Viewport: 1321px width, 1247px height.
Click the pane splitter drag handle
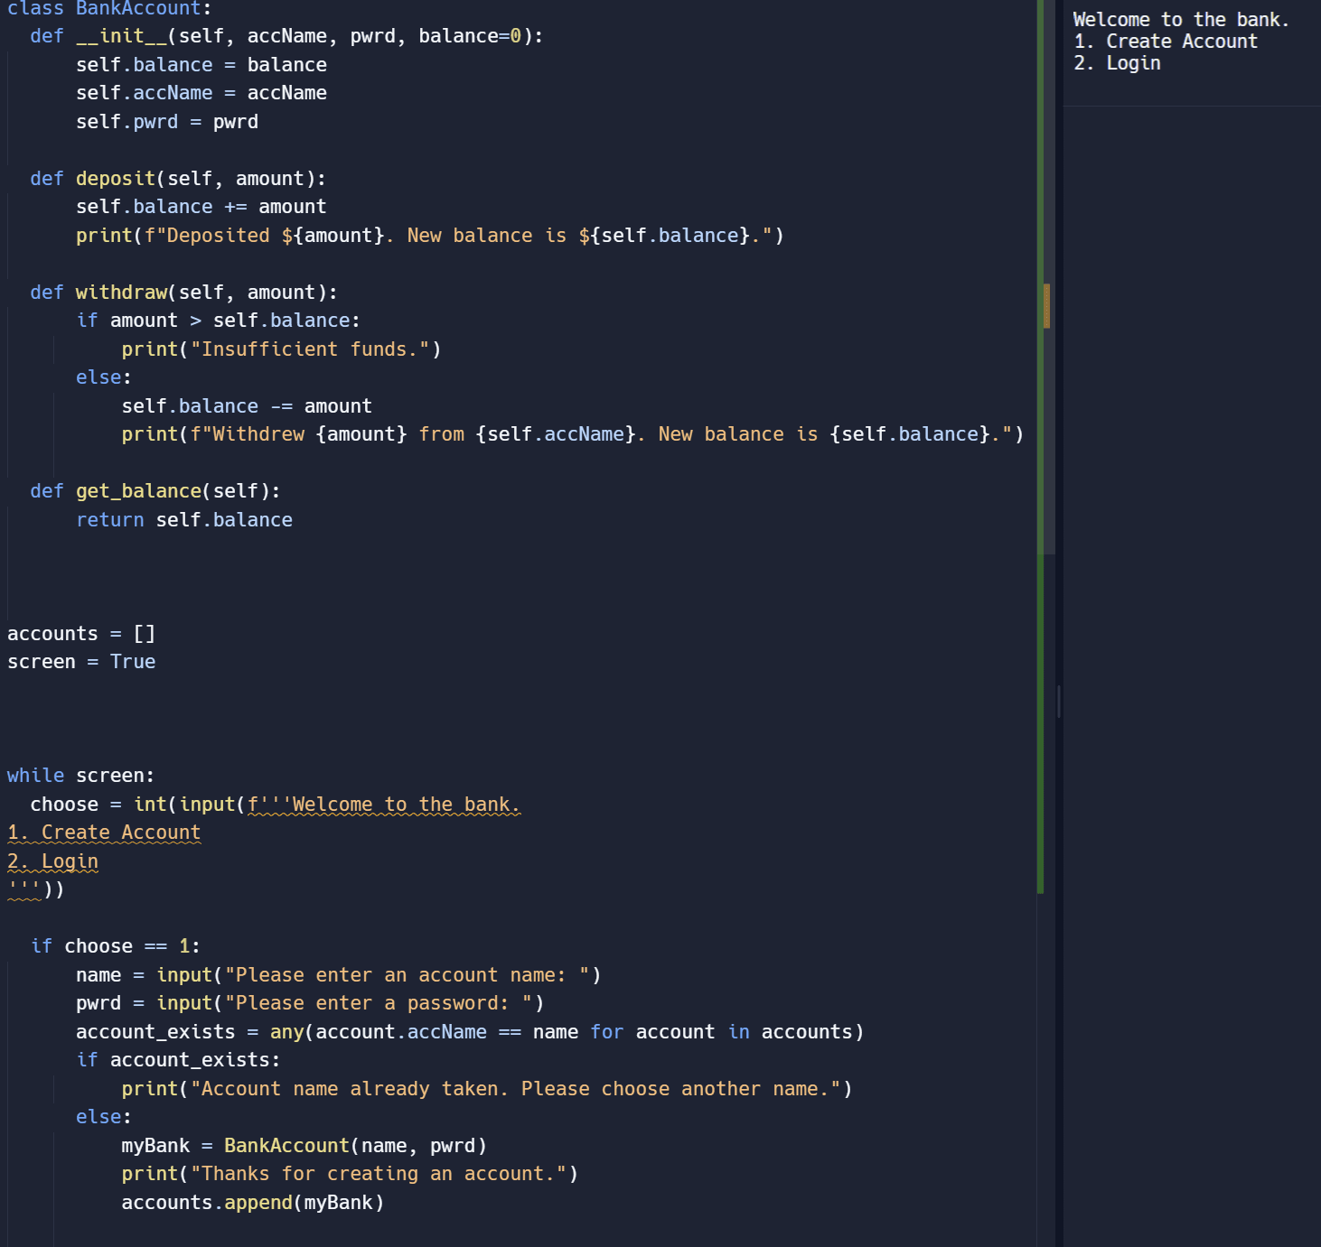1059,701
